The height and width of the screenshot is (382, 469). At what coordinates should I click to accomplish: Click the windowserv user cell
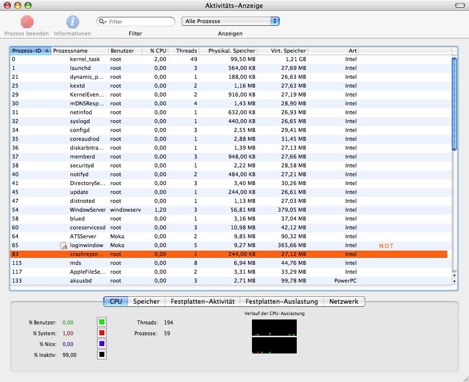point(125,210)
